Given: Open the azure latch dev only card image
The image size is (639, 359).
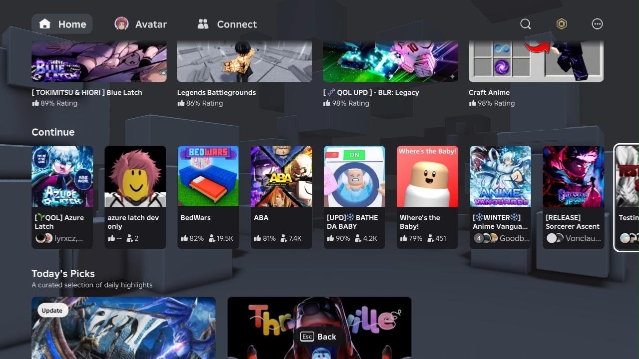Looking at the screenshot, I should click(x=135, y=177).
